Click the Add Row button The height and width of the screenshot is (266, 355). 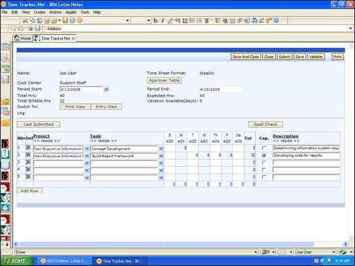point(30,191)
